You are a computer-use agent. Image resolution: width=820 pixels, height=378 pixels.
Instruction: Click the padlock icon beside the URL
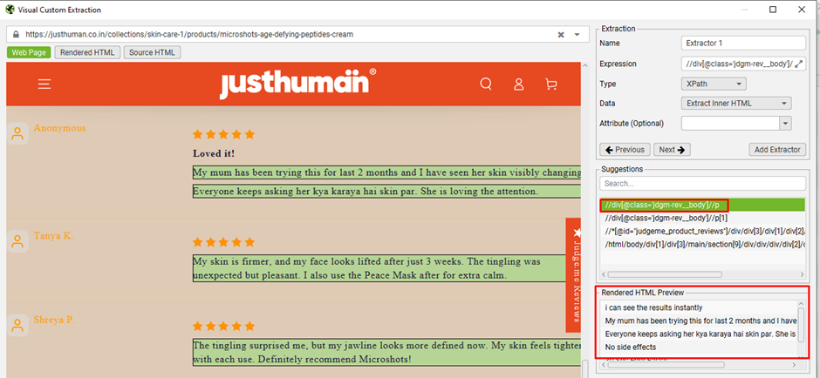pos(15,35)
